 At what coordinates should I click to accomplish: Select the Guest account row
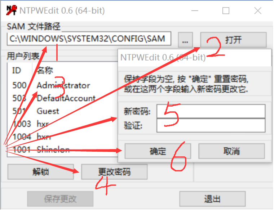pos(63,111)
